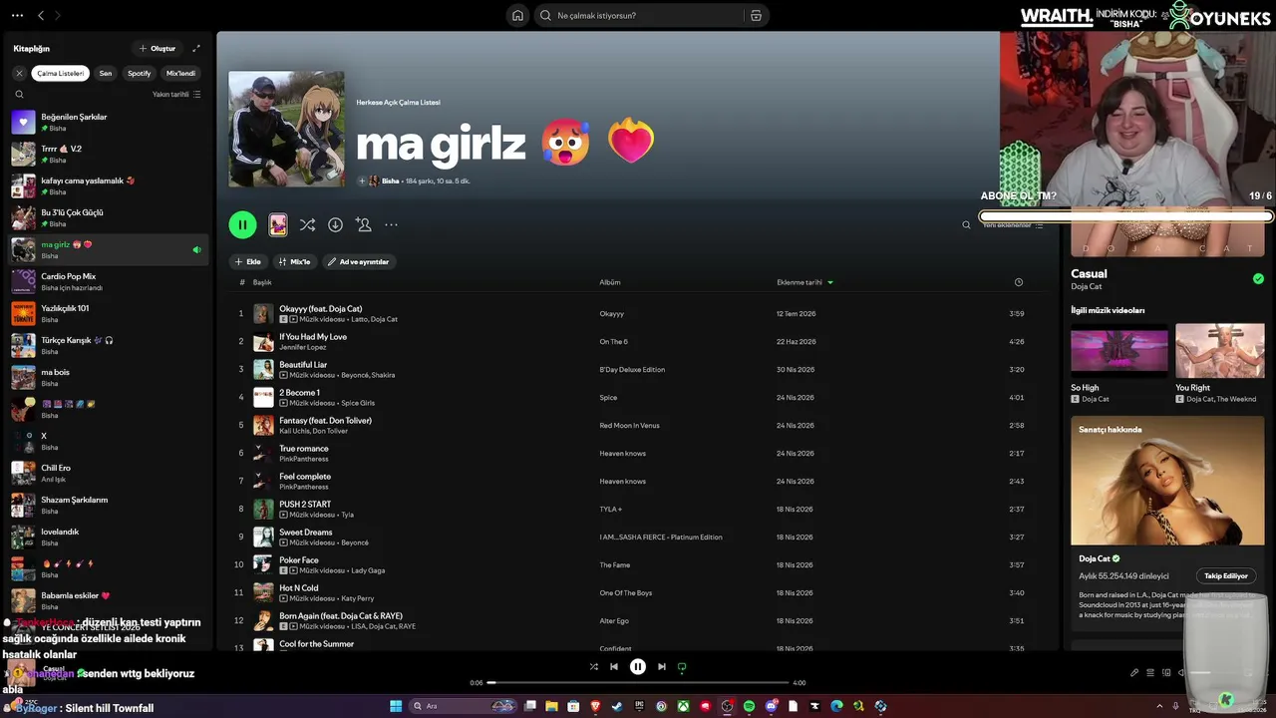Search inside the playlist with the magnifier
Screen dimensions: 1276x718
click(x=966, y=225)
